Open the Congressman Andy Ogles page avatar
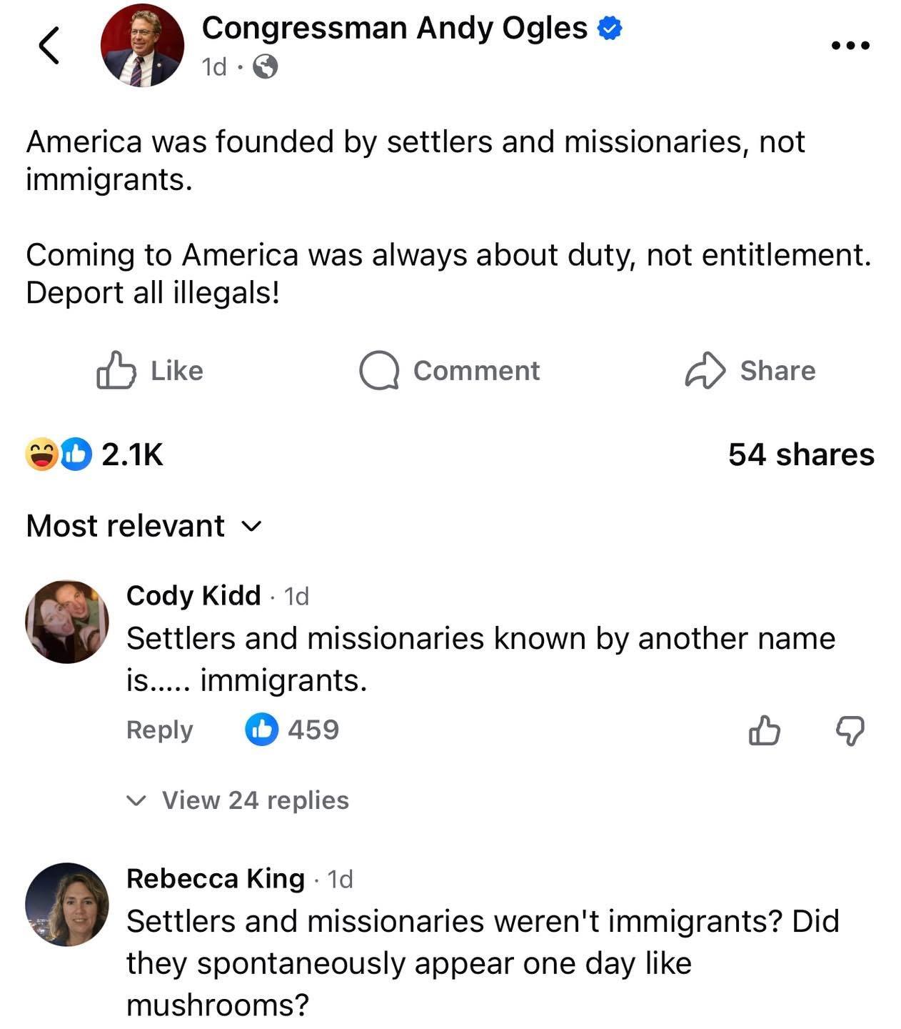The width and height of the screenshot is (901, 1029). pos(142,46)
